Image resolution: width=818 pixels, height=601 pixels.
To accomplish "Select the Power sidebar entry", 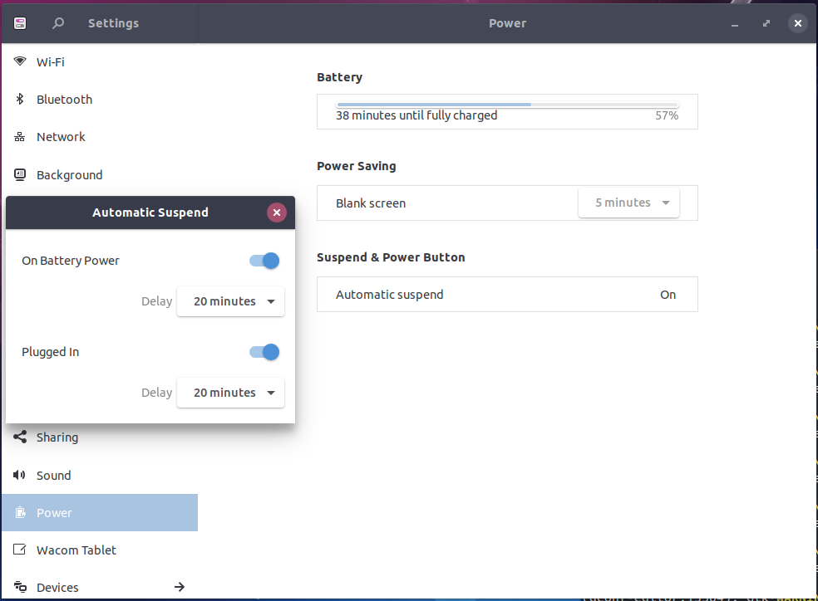I will pyautogui.click(x=100, y=512).
